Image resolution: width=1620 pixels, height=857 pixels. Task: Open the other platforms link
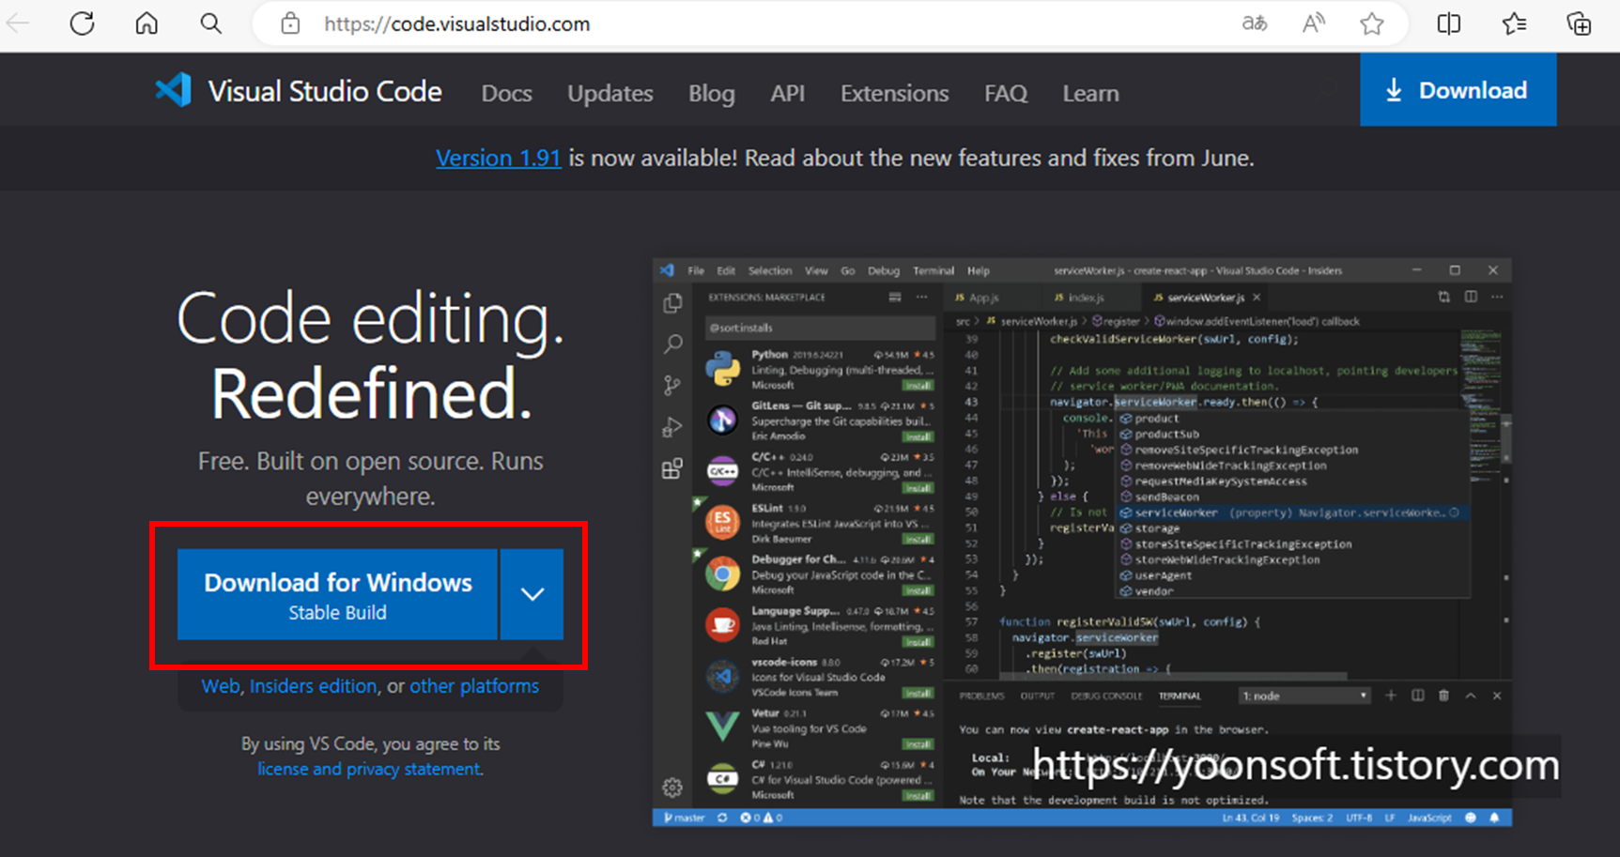[474, 686]
